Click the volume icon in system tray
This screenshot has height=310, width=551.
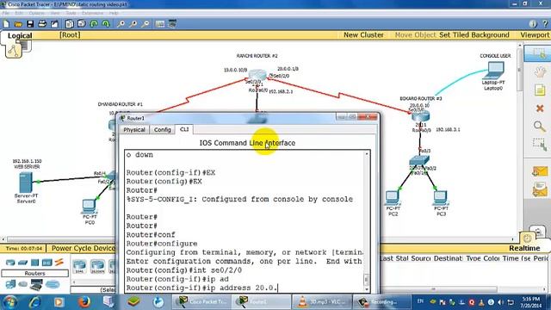pyautogui.click(x=500, y=302)
